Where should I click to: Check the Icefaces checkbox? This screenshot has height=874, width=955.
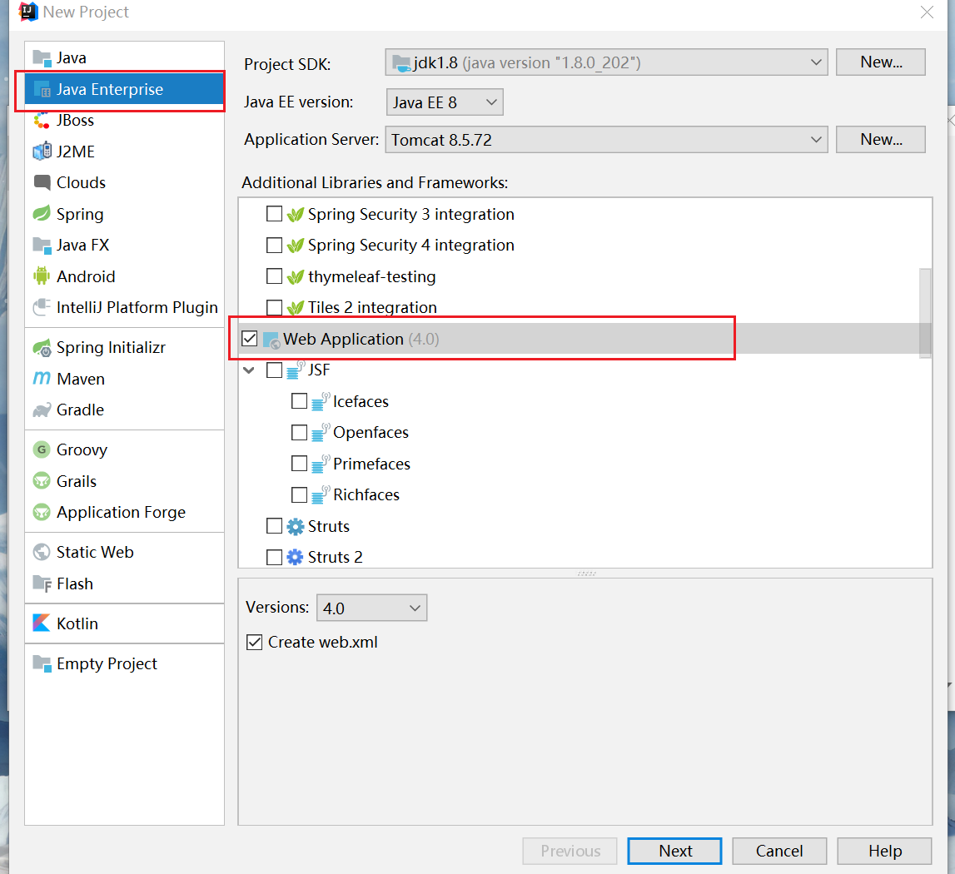(x=299, y=401)
